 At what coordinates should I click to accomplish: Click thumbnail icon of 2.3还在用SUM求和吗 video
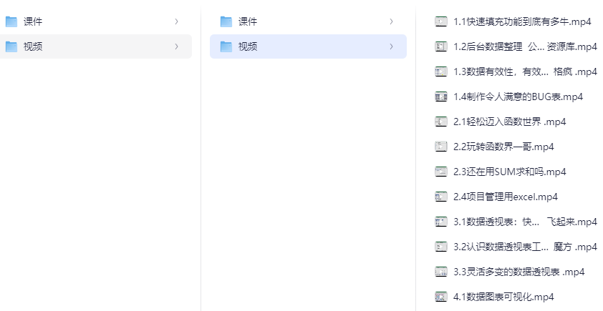click(x=441, y=172)
